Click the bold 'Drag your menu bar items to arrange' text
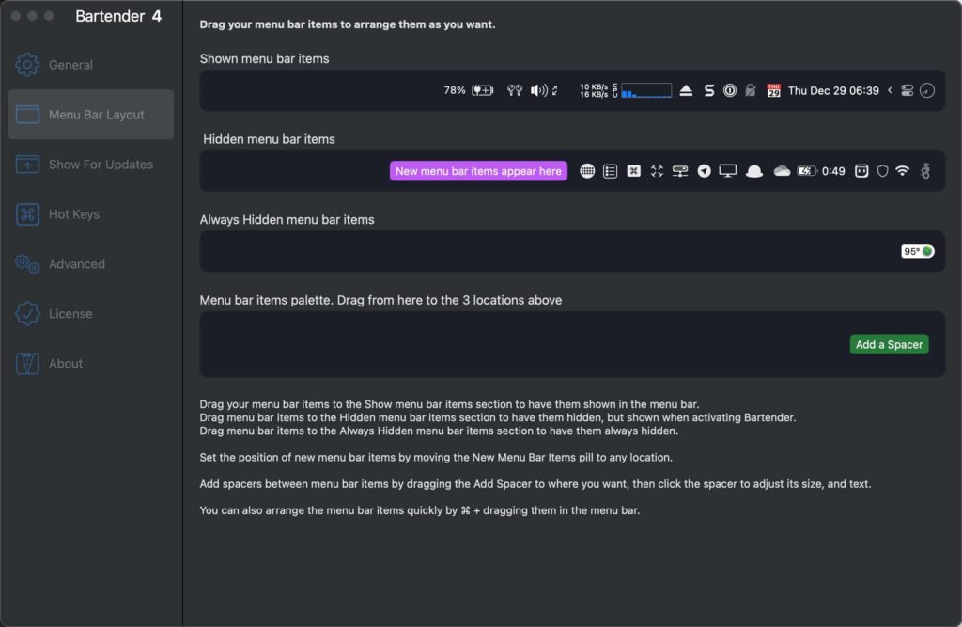The height and width of the screenshot is (627, 962). tap(348, 24)
